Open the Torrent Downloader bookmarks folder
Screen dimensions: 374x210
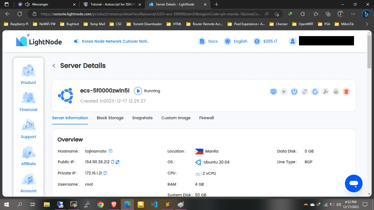coord(144,24)
